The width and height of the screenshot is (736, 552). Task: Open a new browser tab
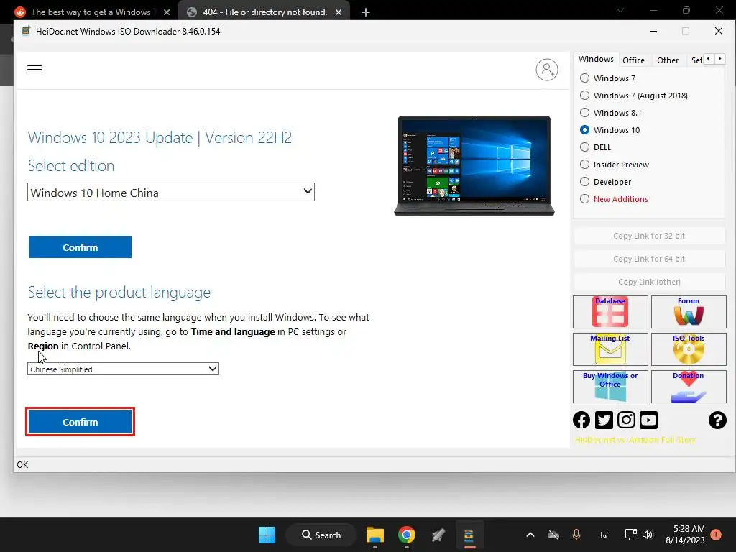[366, 13]
